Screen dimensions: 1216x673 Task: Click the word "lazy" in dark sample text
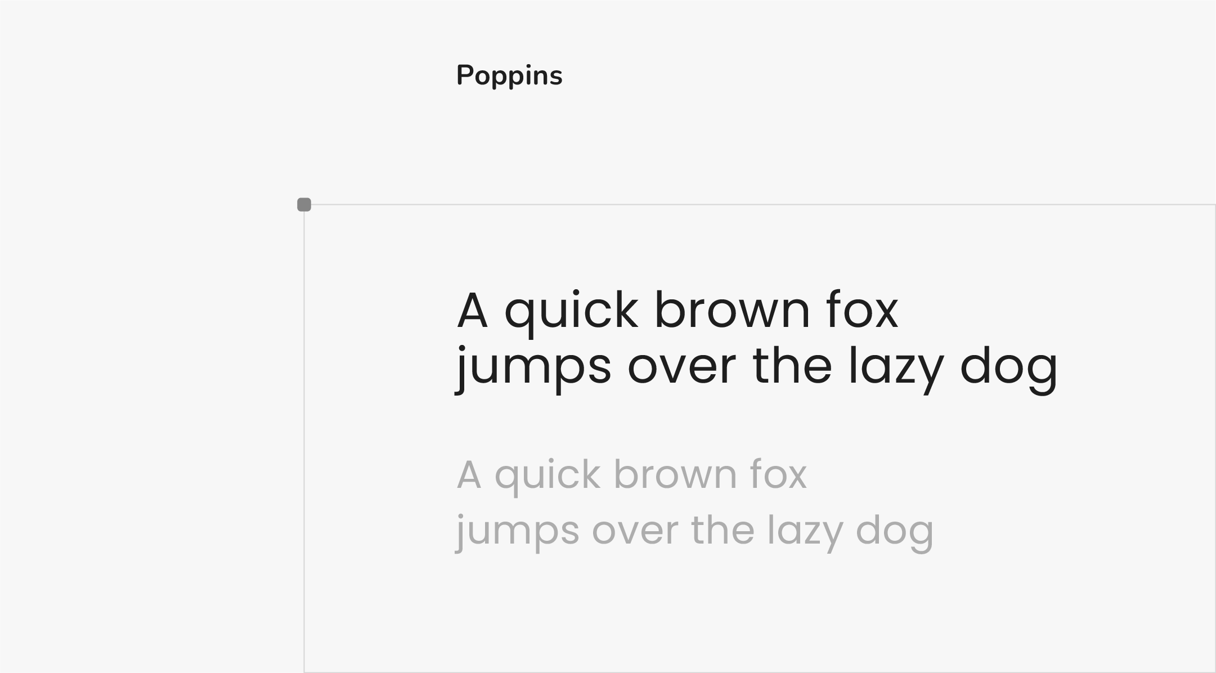point(895,368)
